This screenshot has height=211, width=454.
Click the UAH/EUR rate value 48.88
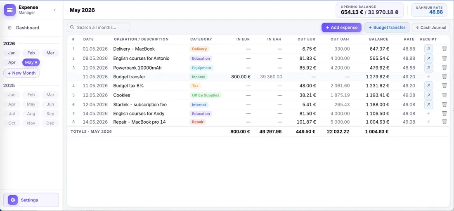pyautogui.click(x=436, y=12)
